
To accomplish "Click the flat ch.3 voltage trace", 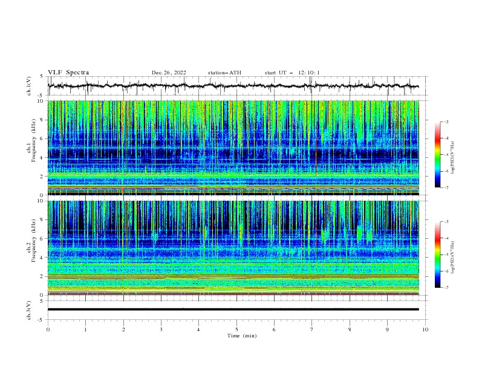I will [233, 310].
